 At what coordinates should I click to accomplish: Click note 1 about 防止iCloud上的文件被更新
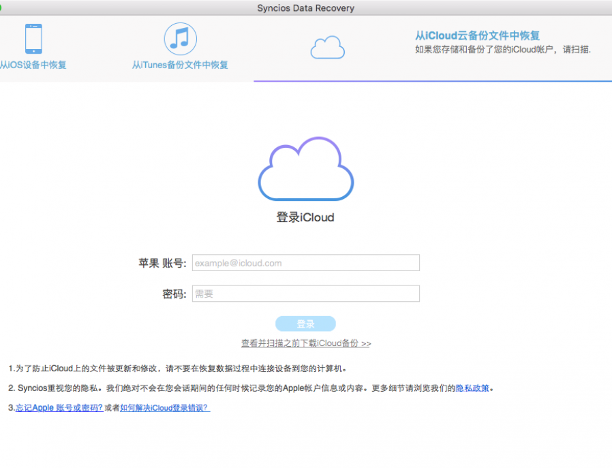[x=178, y=369]
